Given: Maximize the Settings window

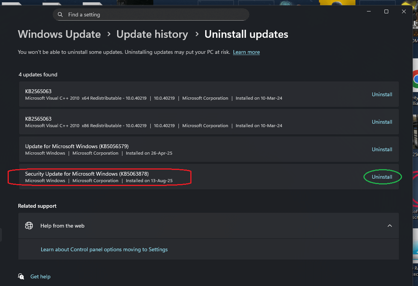Looking at the screenshot, I should point(386,11).
